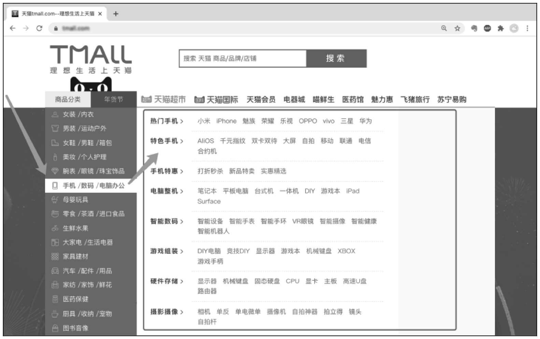Open the Surface link
The height and width of the screenshot is (339, 540).
pyautogui.click(x=209, y=201)
